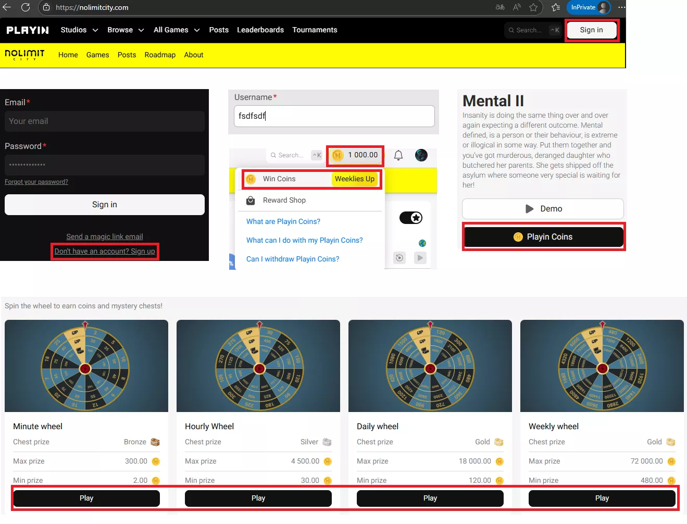This screenshot has width=687, height=524.
Task: Click the Reward Shop bag icon
Action: coord(251,201)
